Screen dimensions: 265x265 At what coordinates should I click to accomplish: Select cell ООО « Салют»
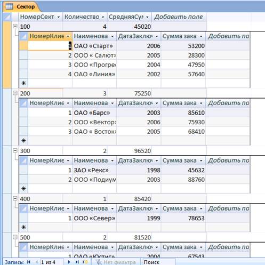coord(94,55)
